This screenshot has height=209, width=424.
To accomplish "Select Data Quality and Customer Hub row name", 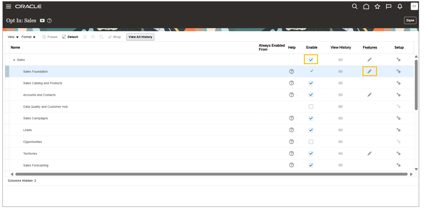I will pyautogui.click(x=45, y=106).
